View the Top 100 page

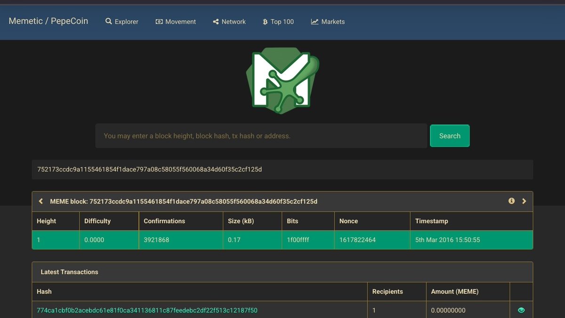point(278,22)
